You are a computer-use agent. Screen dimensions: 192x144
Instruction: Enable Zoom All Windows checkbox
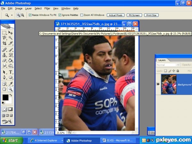pyautogui.click(x=82, y=15)
